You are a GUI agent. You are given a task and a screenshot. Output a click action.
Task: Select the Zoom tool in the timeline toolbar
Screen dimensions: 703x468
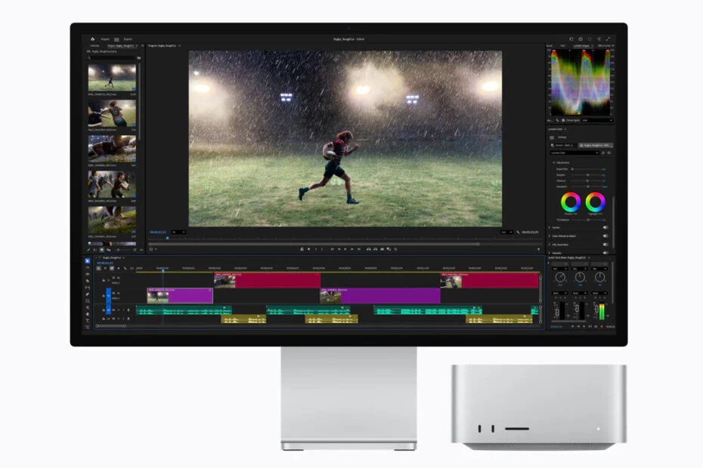click(88, 308)
